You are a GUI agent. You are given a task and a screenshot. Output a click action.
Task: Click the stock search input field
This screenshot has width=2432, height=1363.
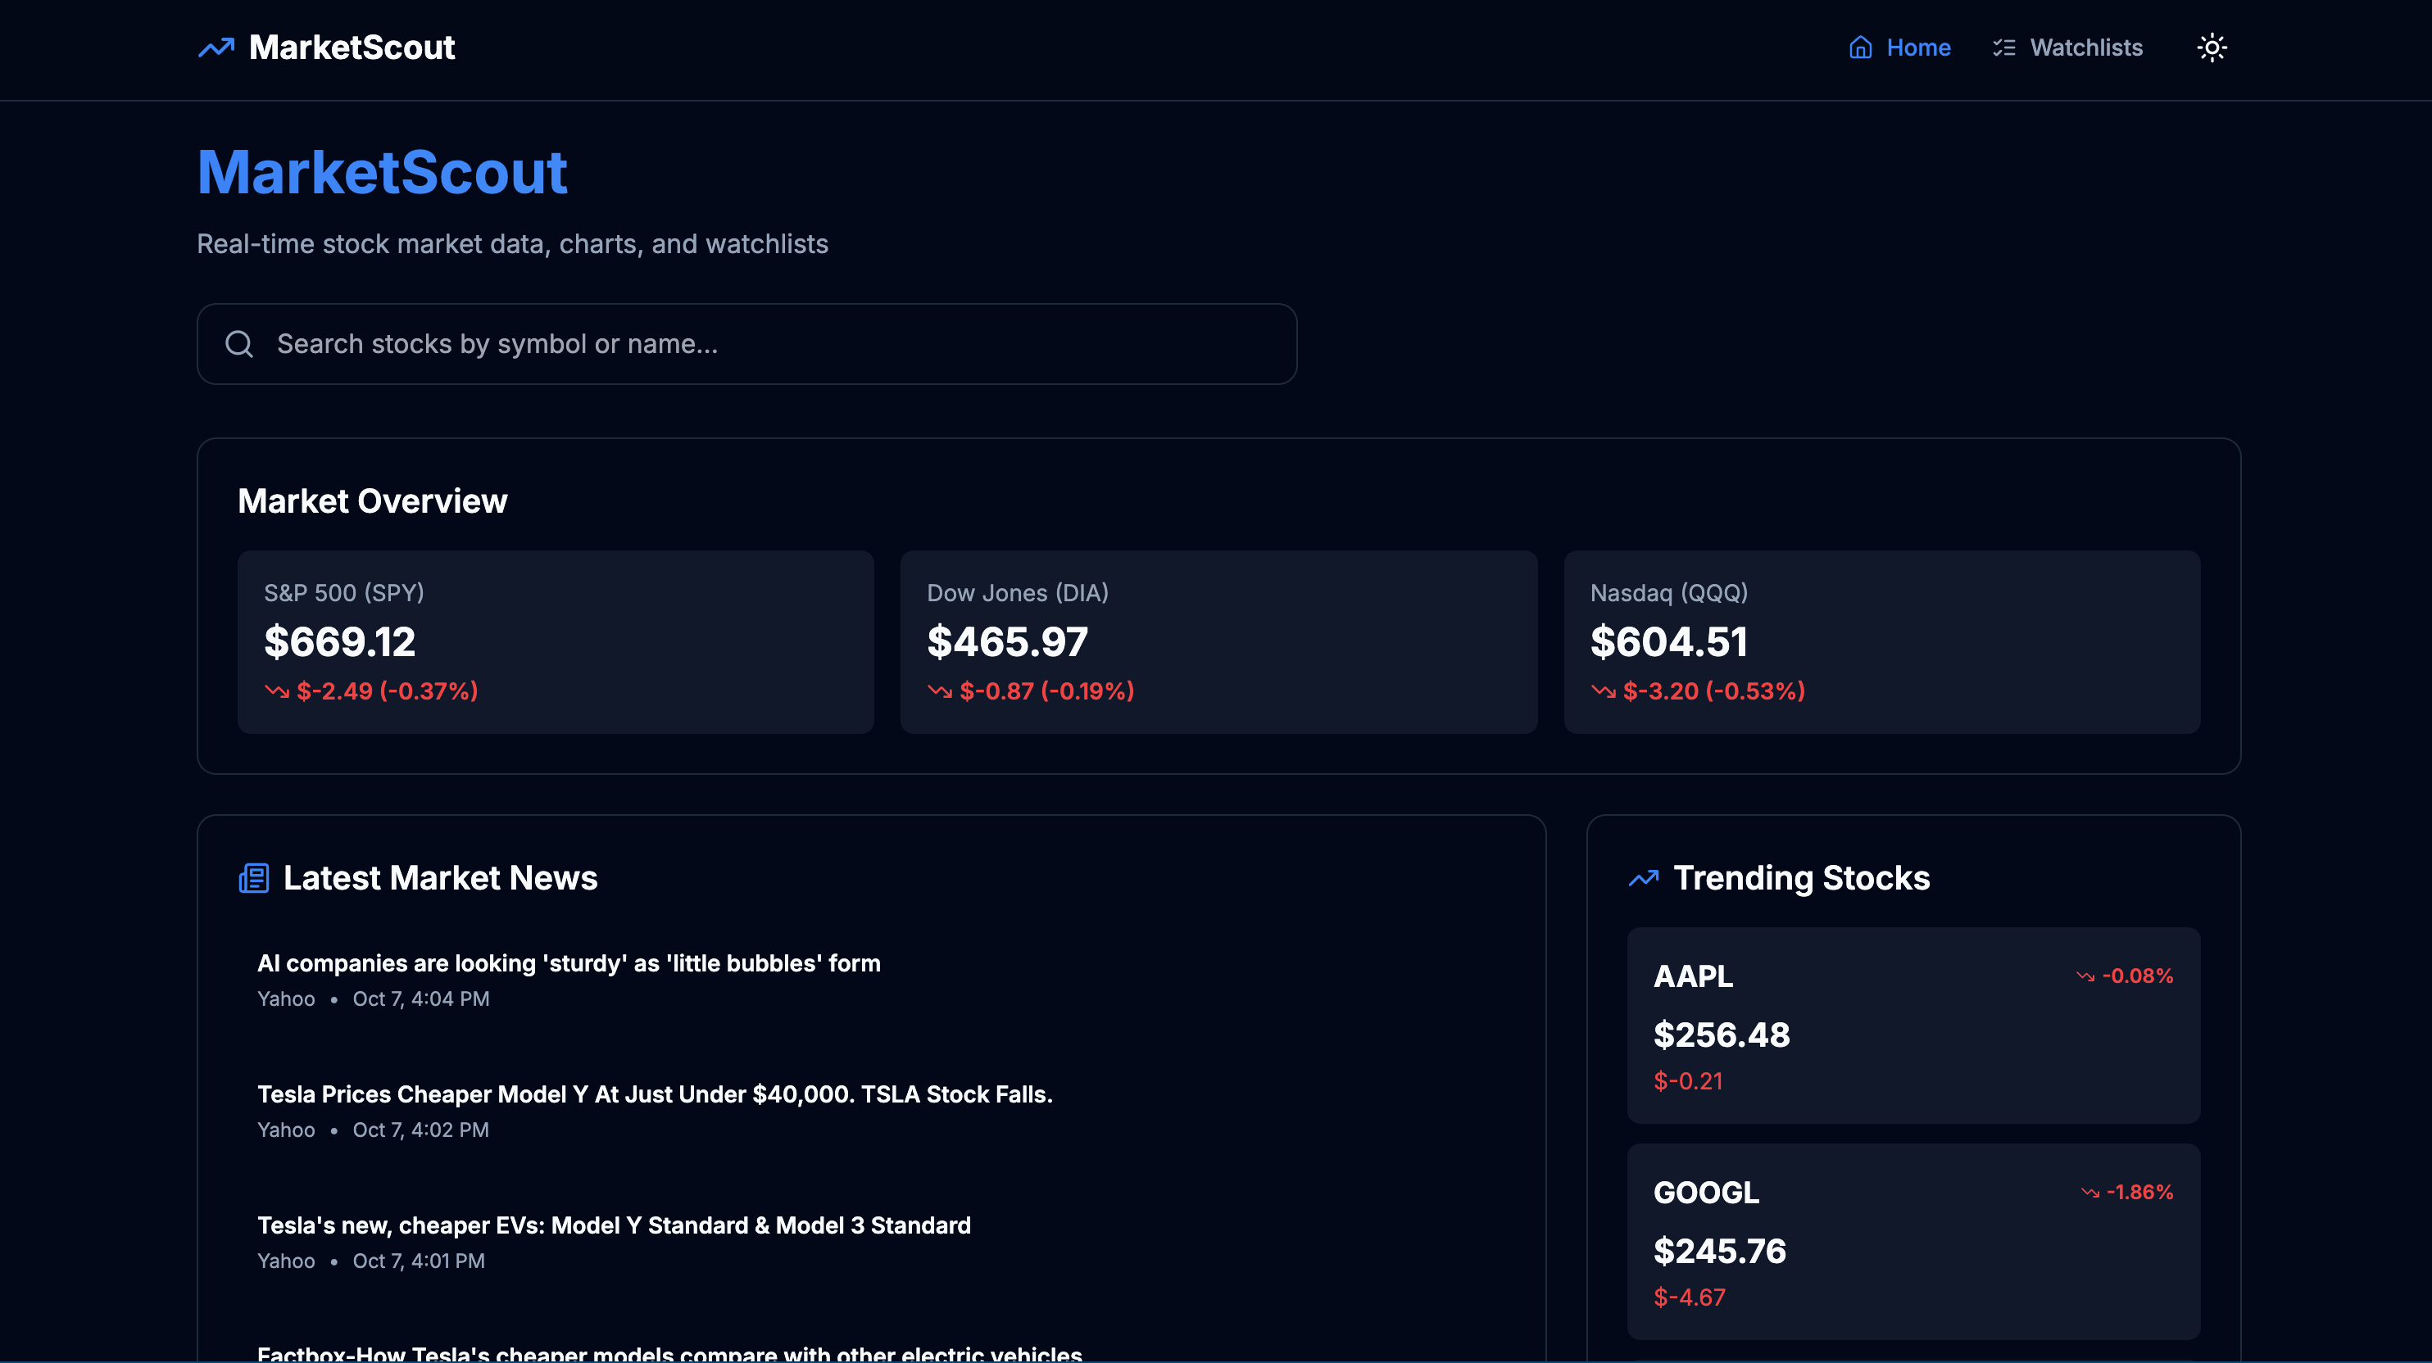[745, 343]
